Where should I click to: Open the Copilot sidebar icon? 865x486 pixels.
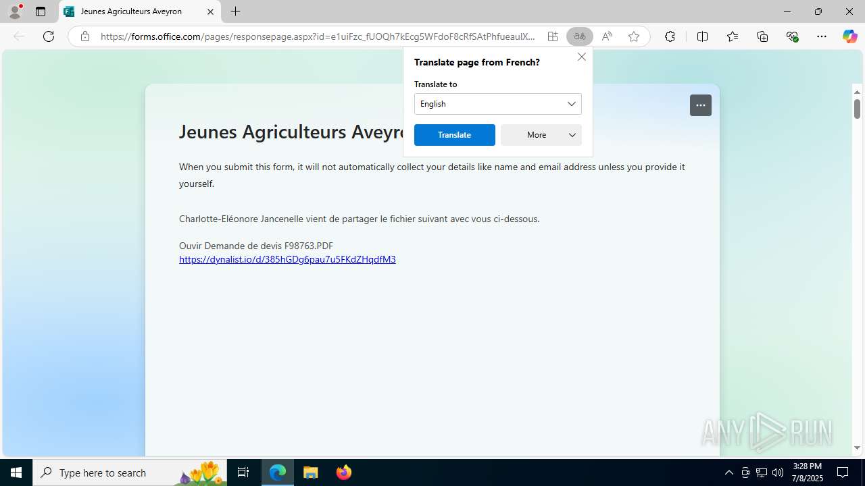tap(849, 36)
